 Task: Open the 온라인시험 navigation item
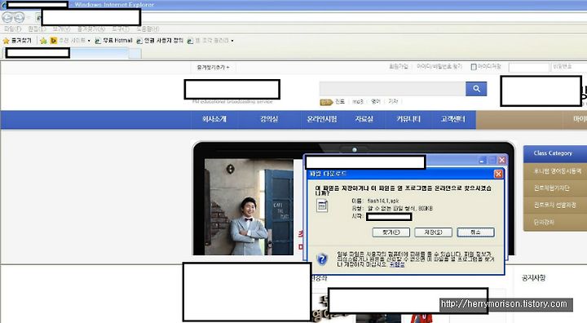321,119
